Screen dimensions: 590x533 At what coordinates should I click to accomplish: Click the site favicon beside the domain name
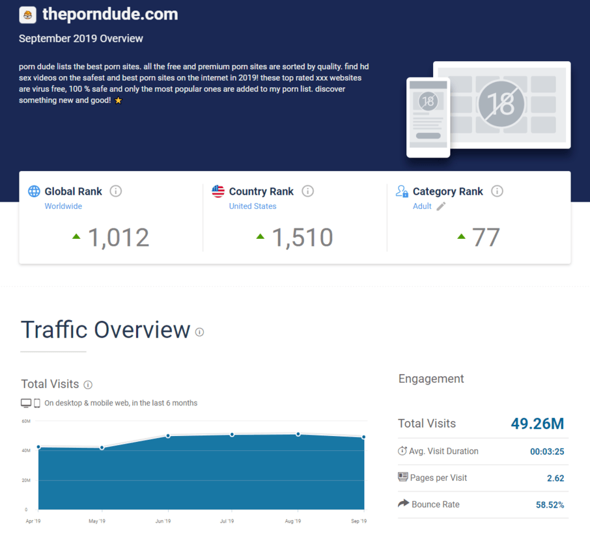coord(28,14)
